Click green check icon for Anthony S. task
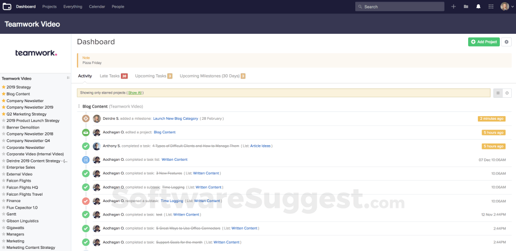This screenshot has height=251, width=516. [86, 146]
